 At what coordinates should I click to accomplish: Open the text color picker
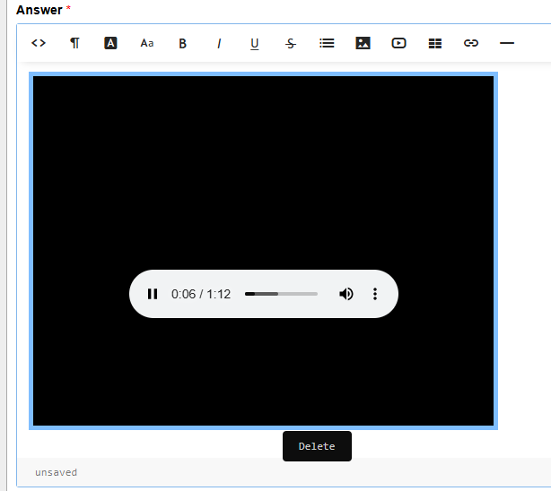(x=110, y=43)
